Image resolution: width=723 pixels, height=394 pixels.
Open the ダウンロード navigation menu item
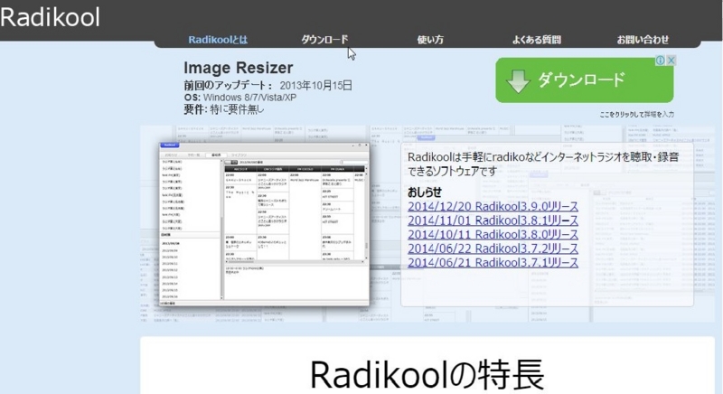tap(324, 40)
